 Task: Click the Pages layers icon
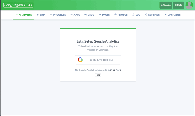pyautogui.click(x=100, y=15)
